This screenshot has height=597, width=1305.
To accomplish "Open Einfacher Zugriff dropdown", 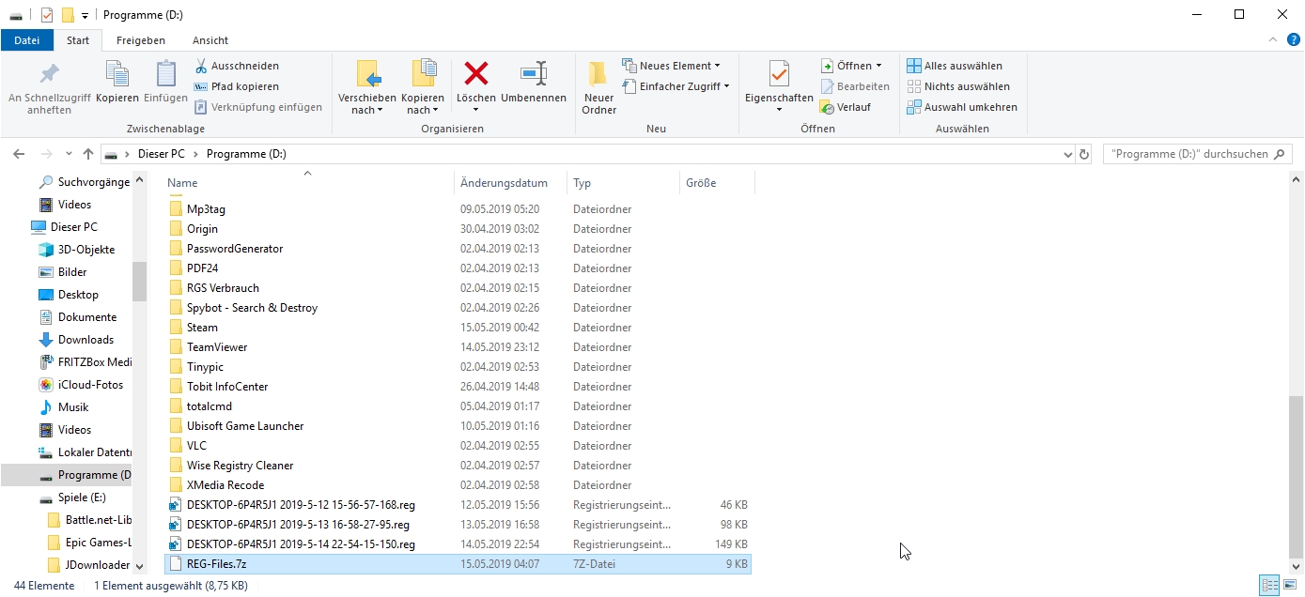I will click(x=676, y=86).
